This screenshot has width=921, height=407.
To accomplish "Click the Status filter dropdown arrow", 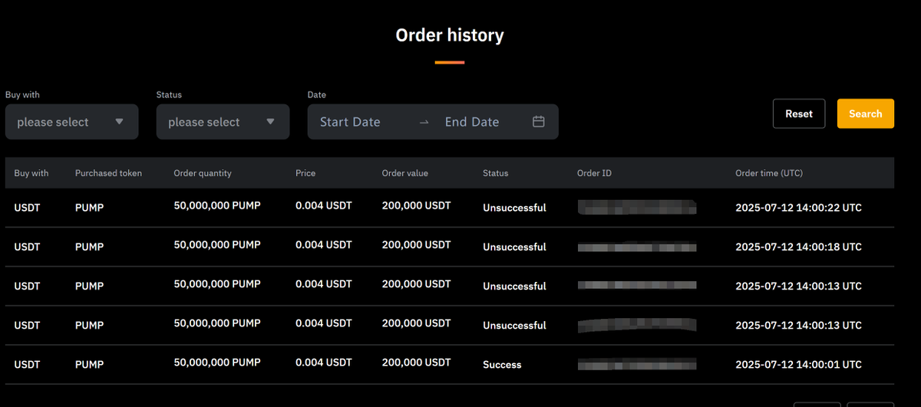I will point(270,122).
